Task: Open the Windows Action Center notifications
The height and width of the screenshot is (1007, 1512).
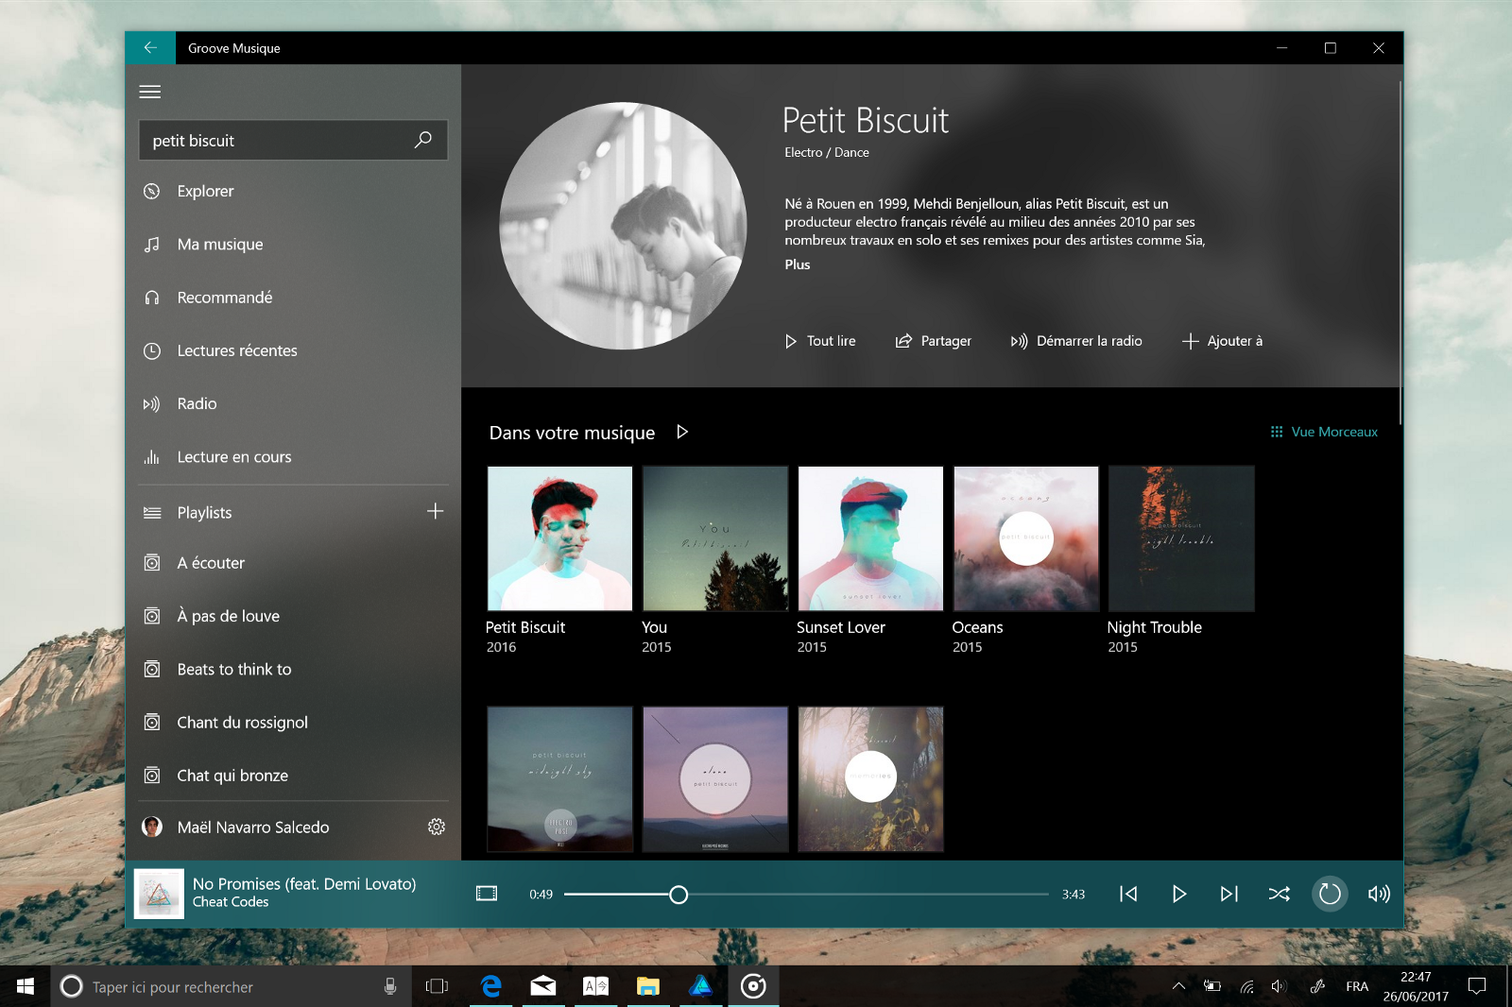Action: click(x=1477, y=986)
